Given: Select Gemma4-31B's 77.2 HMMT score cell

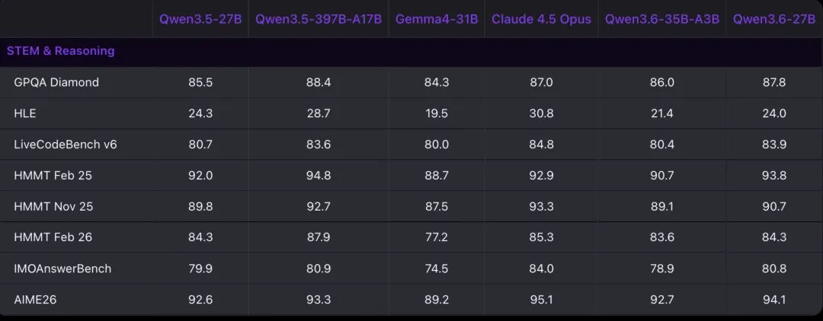Looking at the screenshot, I should click(437, 237).
